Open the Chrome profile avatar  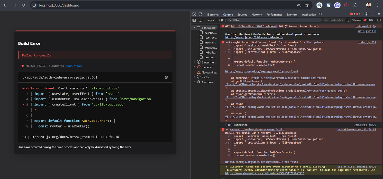[369, 5]
